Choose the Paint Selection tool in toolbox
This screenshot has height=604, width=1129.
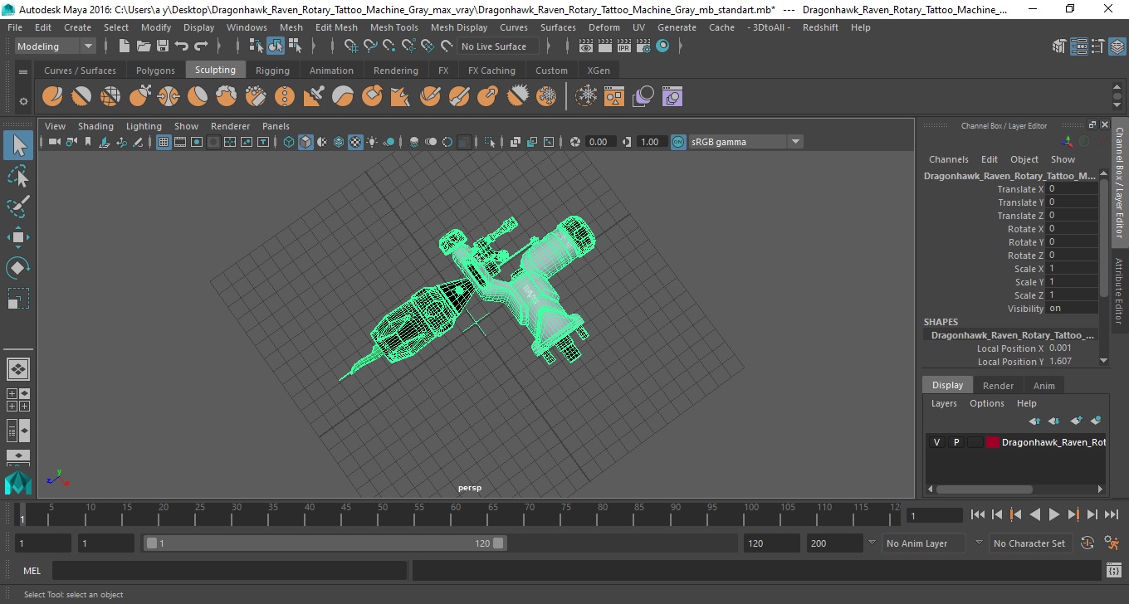18,207
